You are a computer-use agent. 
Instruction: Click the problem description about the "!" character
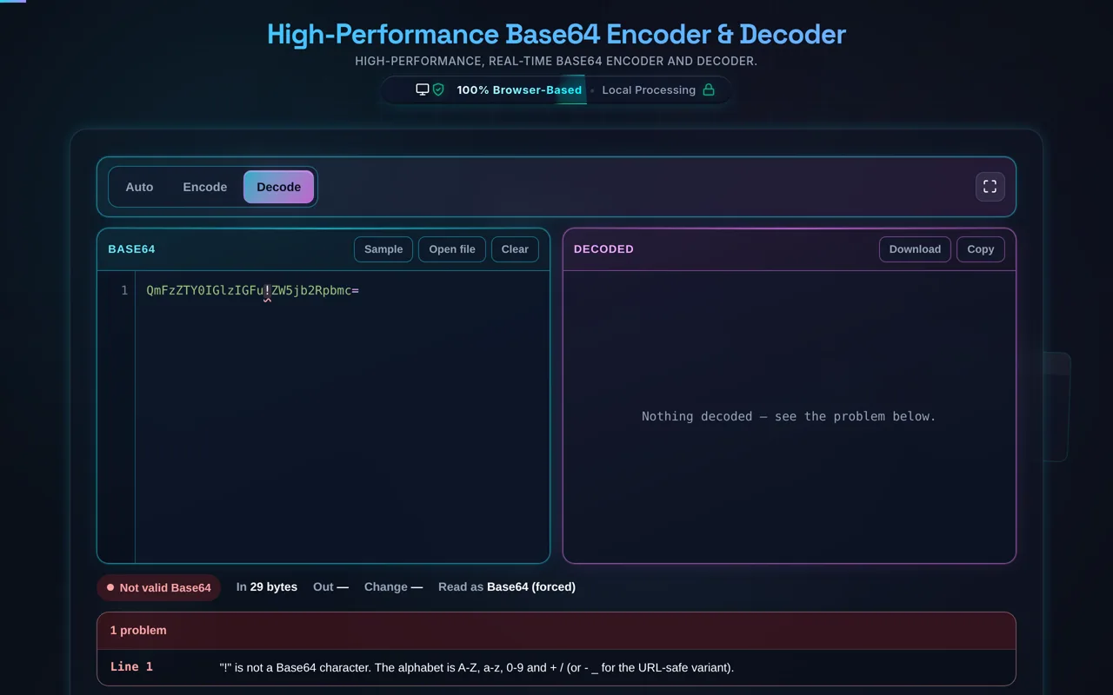click(477, 668)
